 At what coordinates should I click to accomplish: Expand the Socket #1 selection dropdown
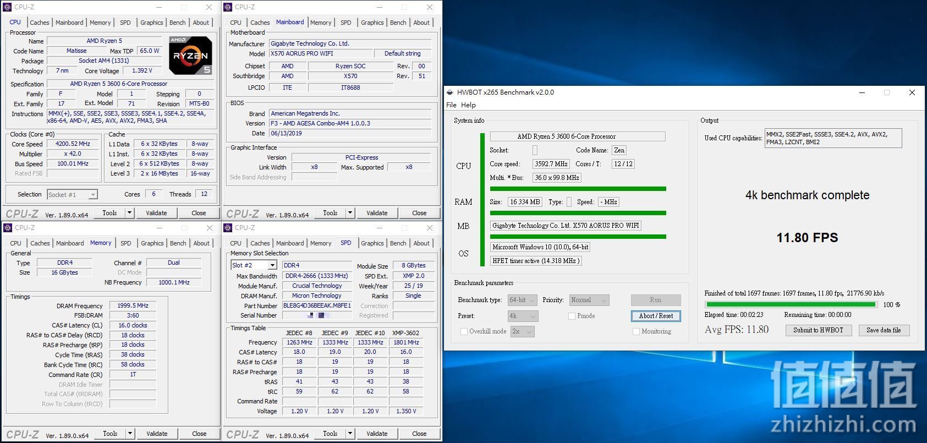coord(93,194)
